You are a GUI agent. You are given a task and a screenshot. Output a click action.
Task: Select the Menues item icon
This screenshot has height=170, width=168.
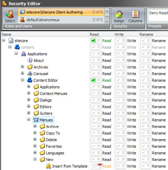pos(36,120)
